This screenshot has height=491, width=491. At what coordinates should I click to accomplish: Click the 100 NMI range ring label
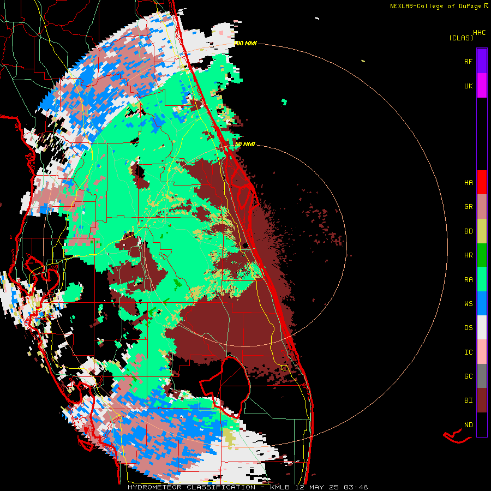[x=245, y=43]
